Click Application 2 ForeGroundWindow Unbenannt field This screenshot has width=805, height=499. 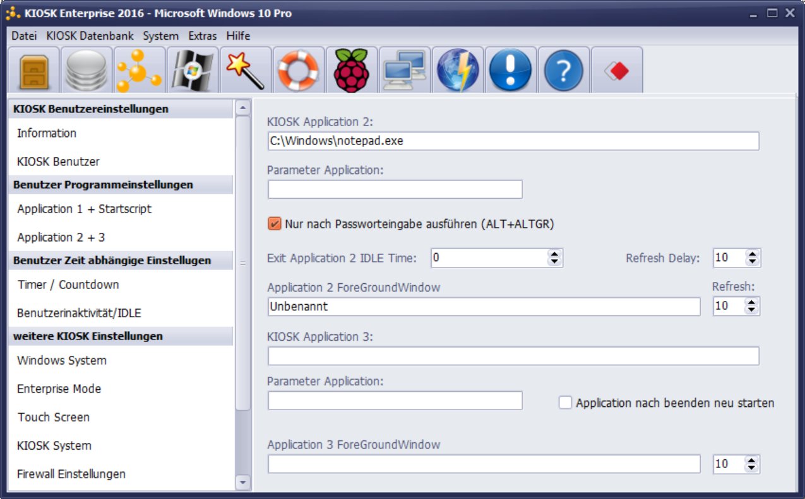click(x=484, y=307)
